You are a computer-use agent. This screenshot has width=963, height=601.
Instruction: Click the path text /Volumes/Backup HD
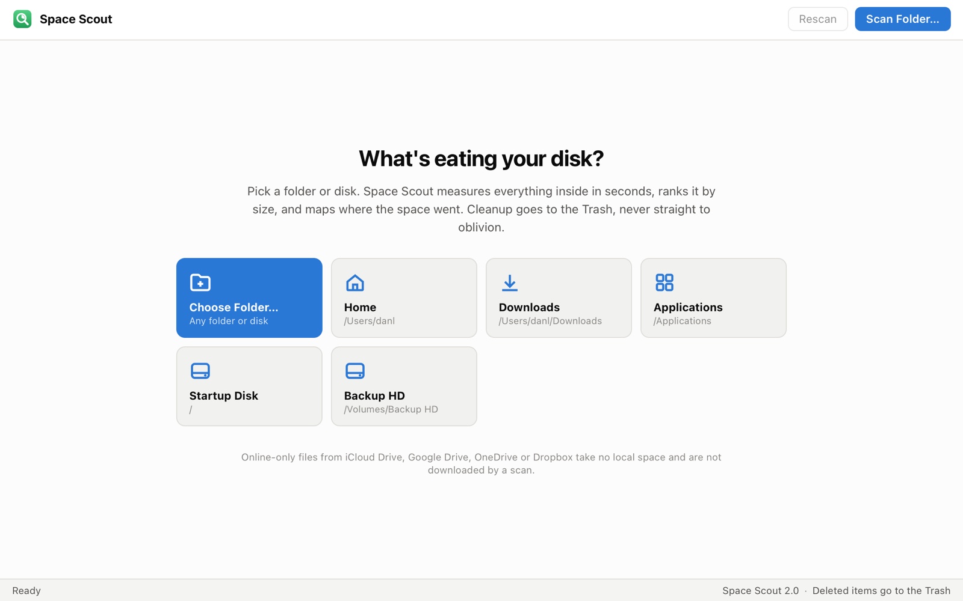pos(391,409)
